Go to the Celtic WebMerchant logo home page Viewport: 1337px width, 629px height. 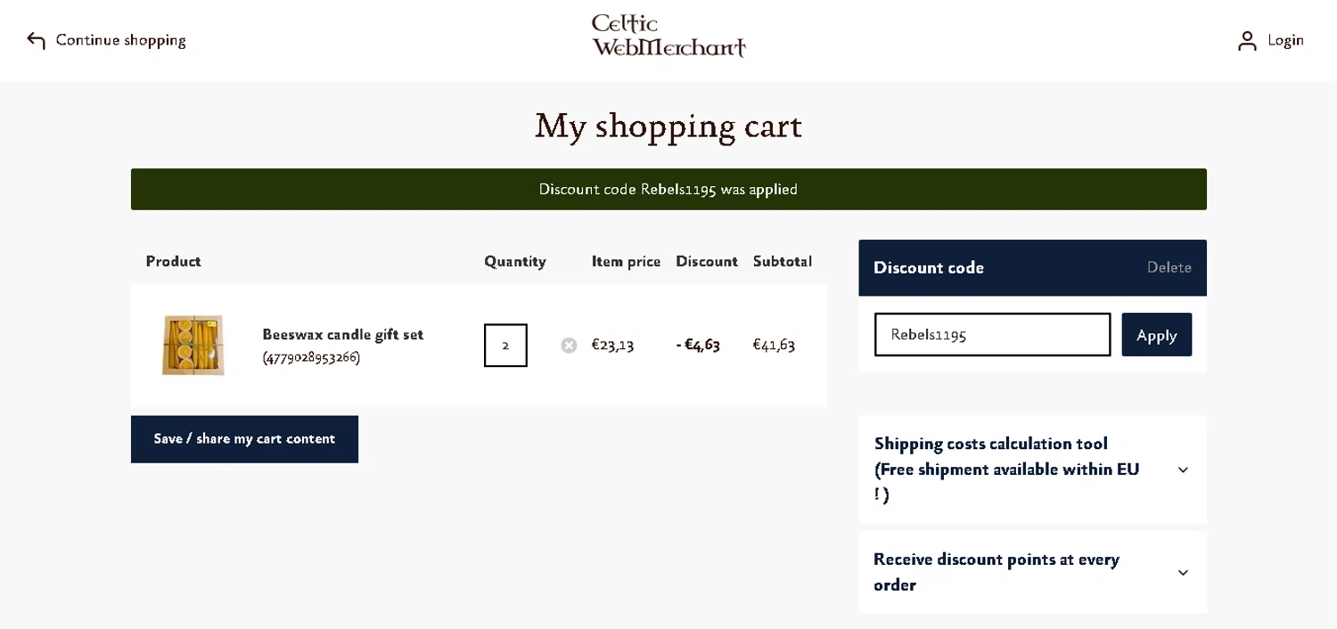click(x=668, y=36)
